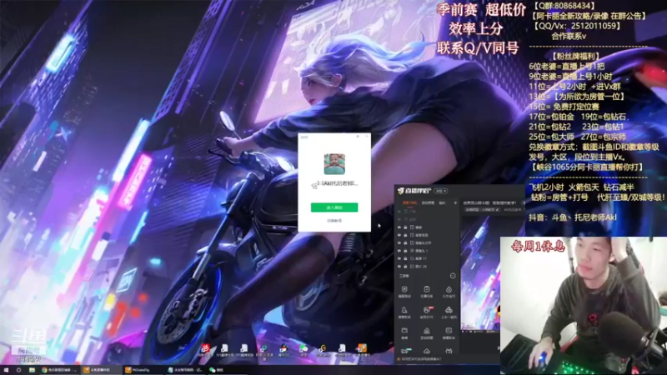
Task: Add a new scene with the plus icon
Action: (455, 202)
